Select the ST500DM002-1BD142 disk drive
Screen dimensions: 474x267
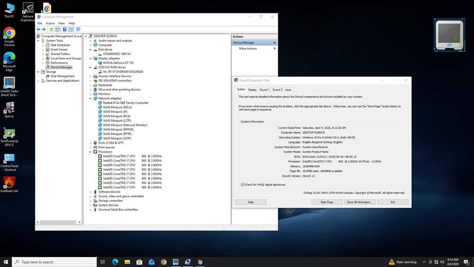117,54
